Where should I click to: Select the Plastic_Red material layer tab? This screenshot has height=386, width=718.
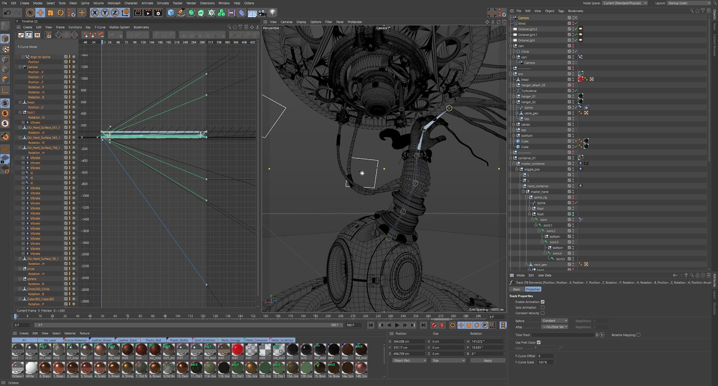click(x=153, y=340)
